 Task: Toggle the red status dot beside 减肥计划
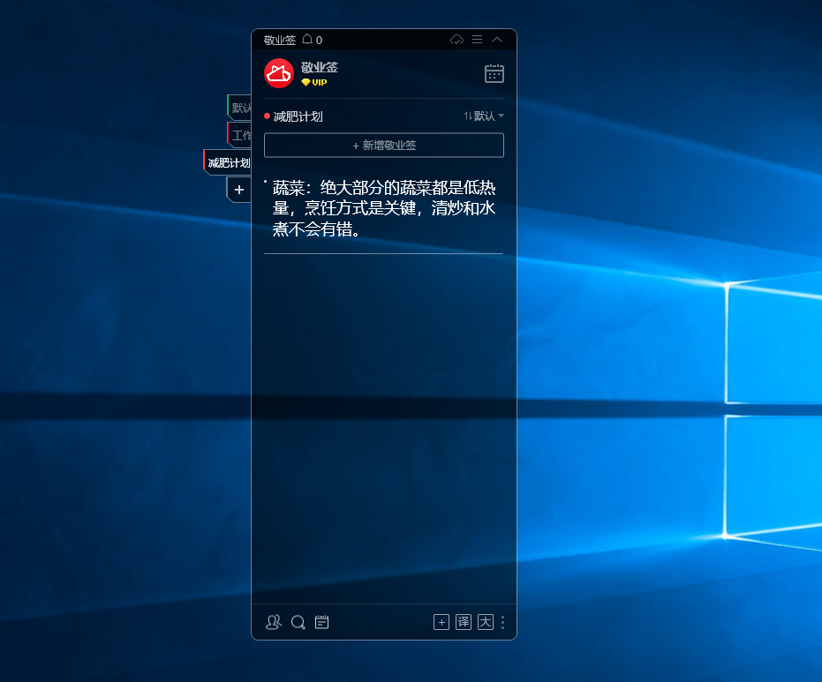[x=266, y=116]
